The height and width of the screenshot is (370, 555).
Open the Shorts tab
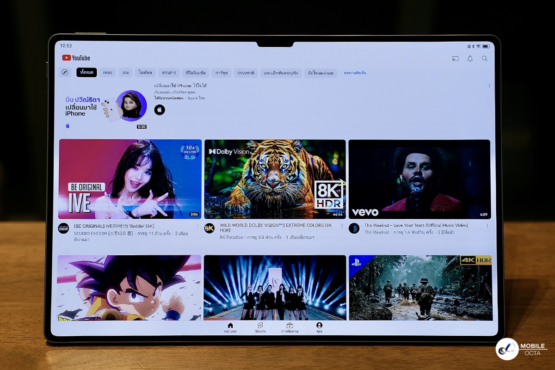pyautogui.click(x=260, y=328)
